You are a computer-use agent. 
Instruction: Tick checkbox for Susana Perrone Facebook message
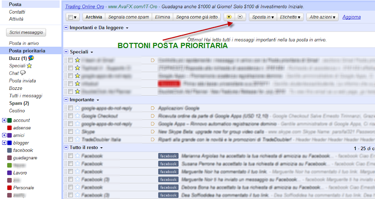[x=70, y=164]
